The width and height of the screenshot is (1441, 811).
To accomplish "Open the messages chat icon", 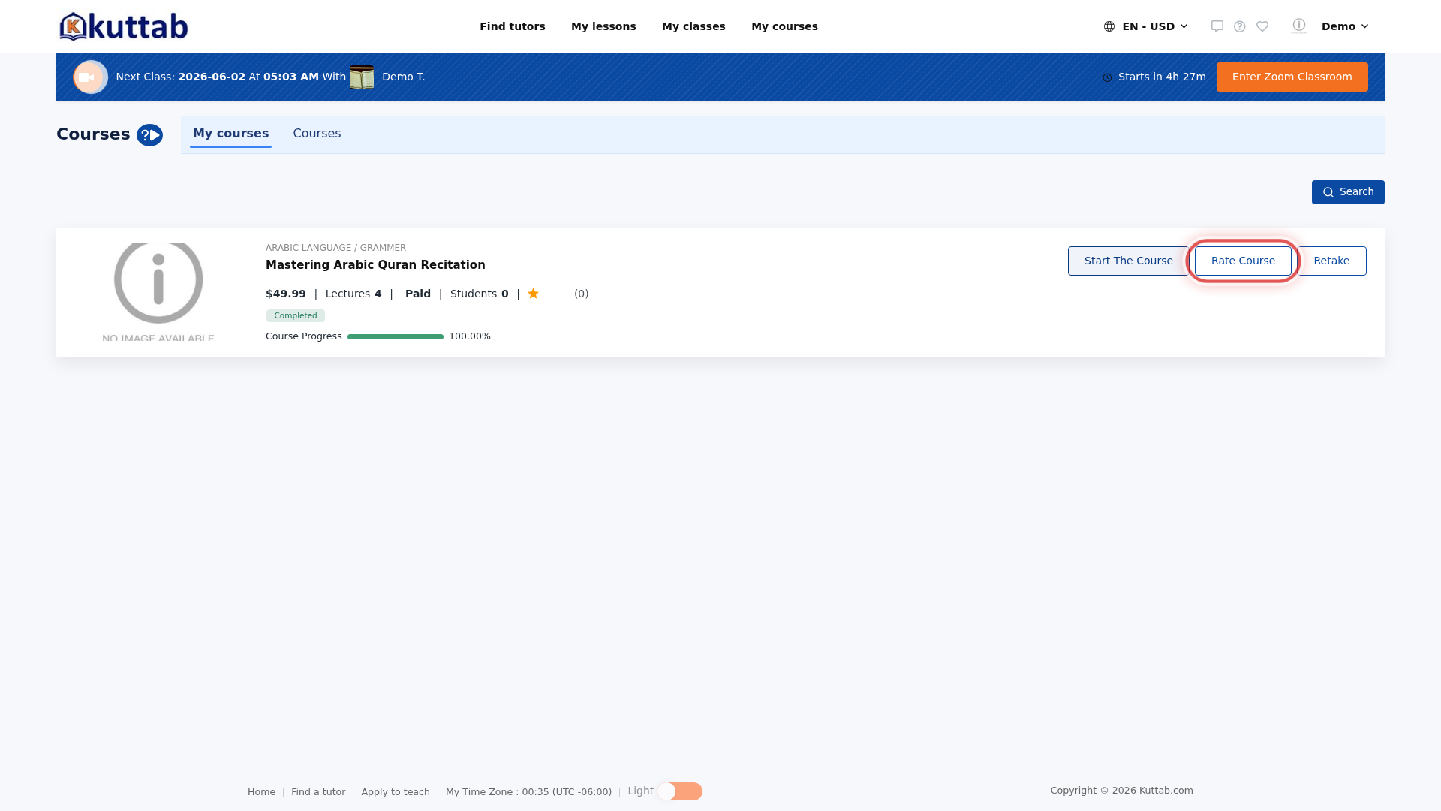I will point(1217,26).
